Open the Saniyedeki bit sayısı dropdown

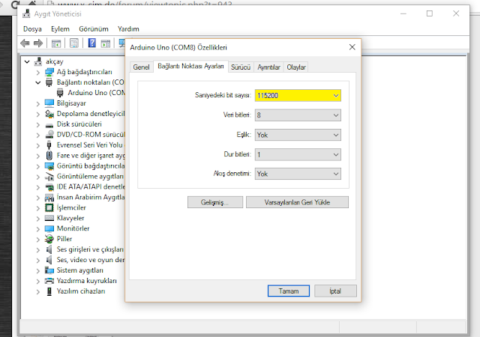pos(298,95)
